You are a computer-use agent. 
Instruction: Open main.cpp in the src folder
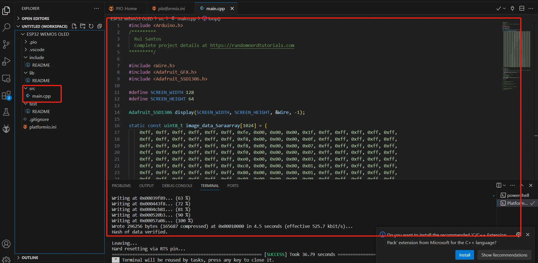click(x=41, y=96)
